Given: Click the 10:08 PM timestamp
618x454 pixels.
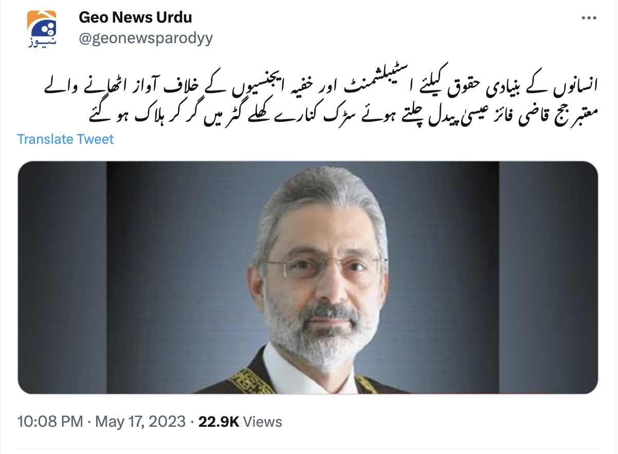Looking at the screenshot, I should pyautogui.click(x=50, y=422).
